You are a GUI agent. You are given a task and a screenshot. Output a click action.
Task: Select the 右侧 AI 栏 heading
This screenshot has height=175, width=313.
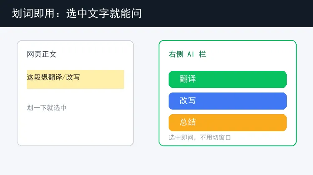(x=187, y=54)
